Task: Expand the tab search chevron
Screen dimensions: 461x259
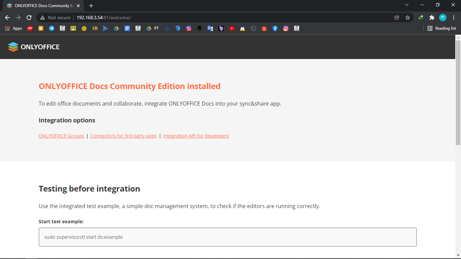Action: point(407,5)
